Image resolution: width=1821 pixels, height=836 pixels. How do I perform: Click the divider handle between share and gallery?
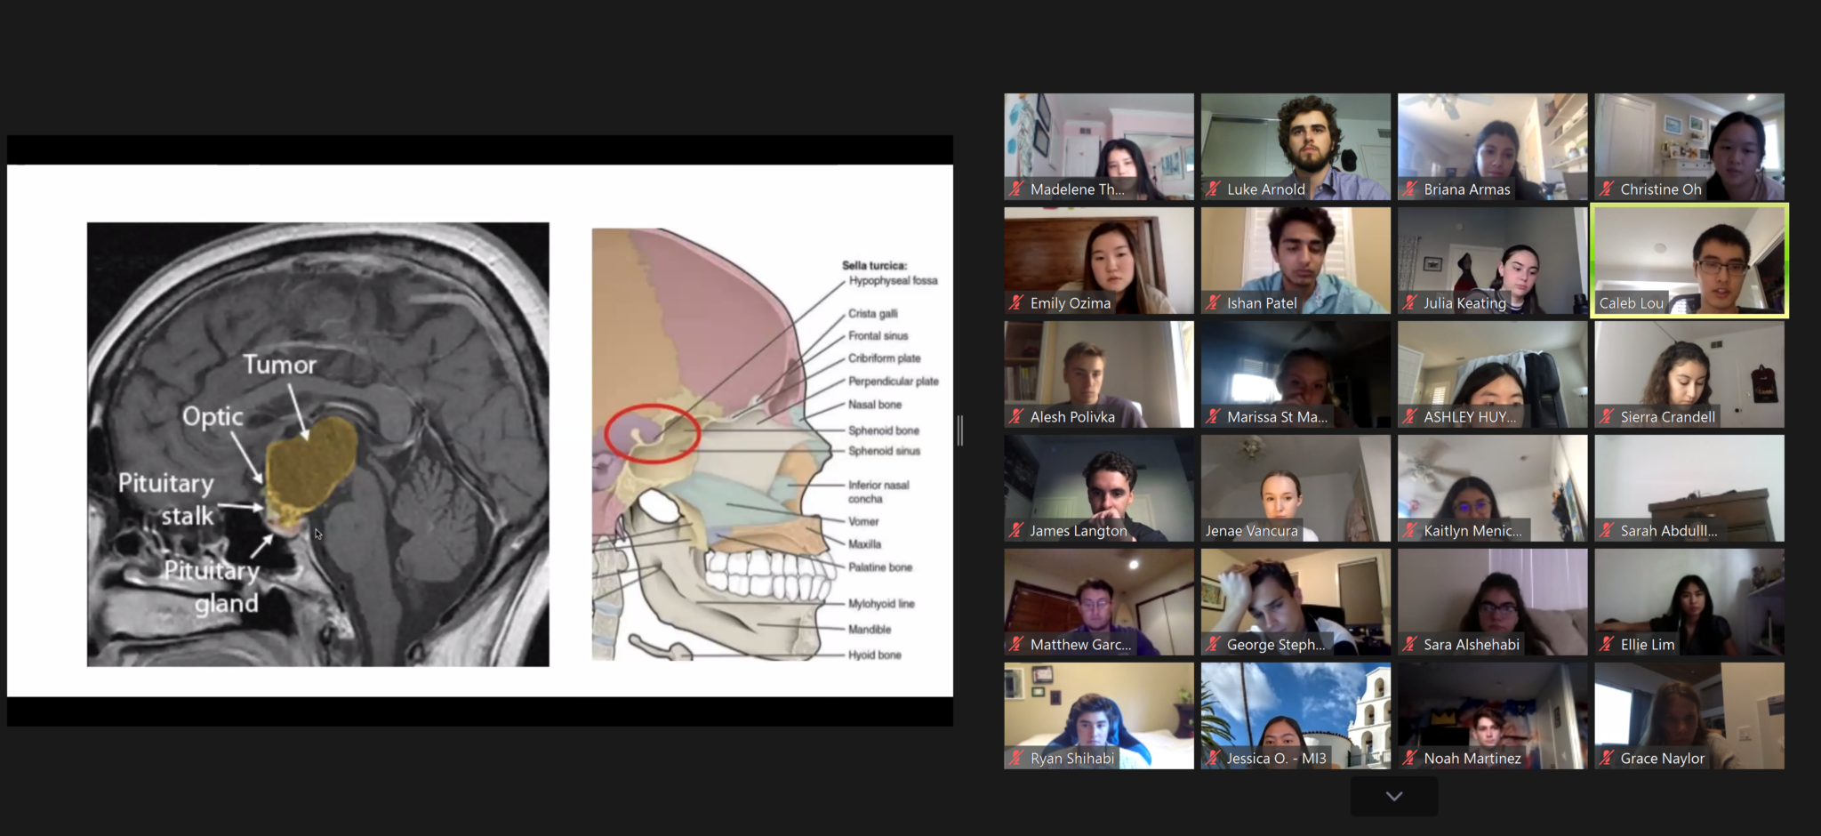pos(960,430)
